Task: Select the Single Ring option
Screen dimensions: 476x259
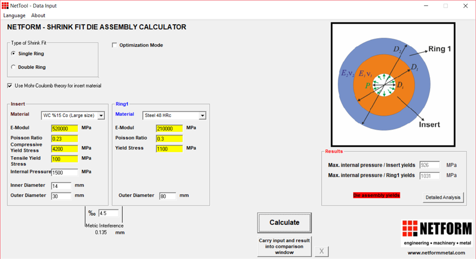Action: [x=13, y=54]
